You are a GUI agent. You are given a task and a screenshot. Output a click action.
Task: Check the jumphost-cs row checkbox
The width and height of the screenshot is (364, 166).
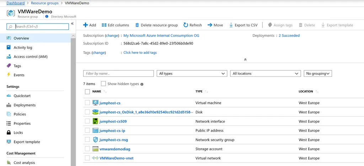pyautogui.click(x=87, y=103)
